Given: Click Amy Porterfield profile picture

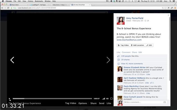Looking at the screenshot, I should [x=121, y=21].
